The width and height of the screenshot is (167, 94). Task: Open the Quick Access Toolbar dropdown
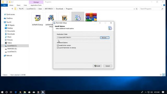coord(12,2)
